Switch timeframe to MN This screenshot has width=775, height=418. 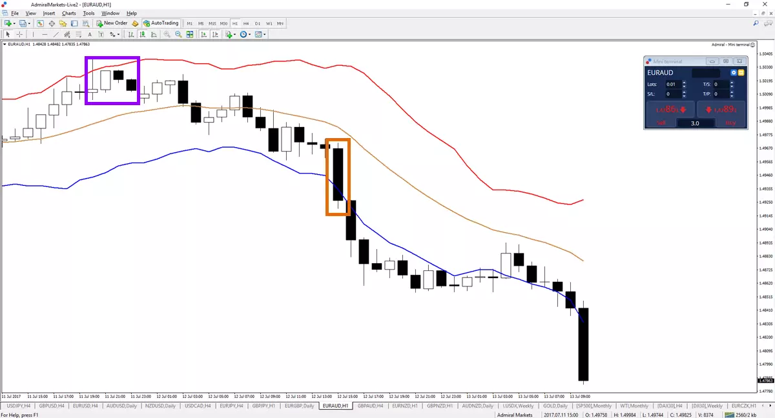tap(280, 23)
